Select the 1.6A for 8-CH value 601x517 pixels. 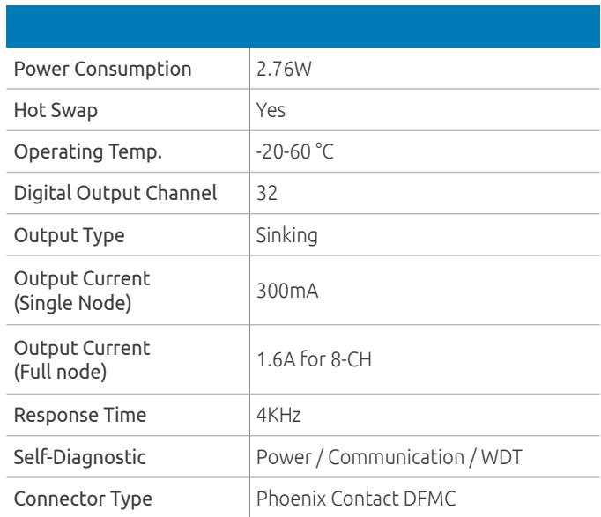click(315, 359)
